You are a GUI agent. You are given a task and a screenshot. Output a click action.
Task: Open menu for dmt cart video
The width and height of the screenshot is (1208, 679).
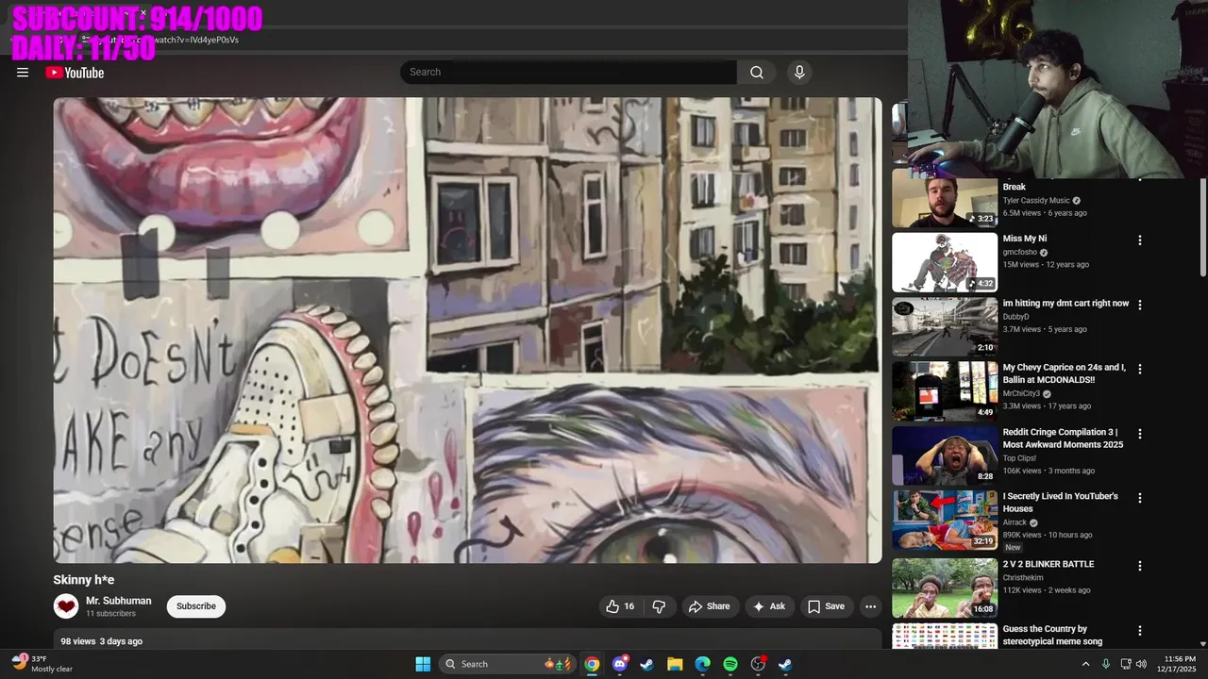[x=1139, y=306]
